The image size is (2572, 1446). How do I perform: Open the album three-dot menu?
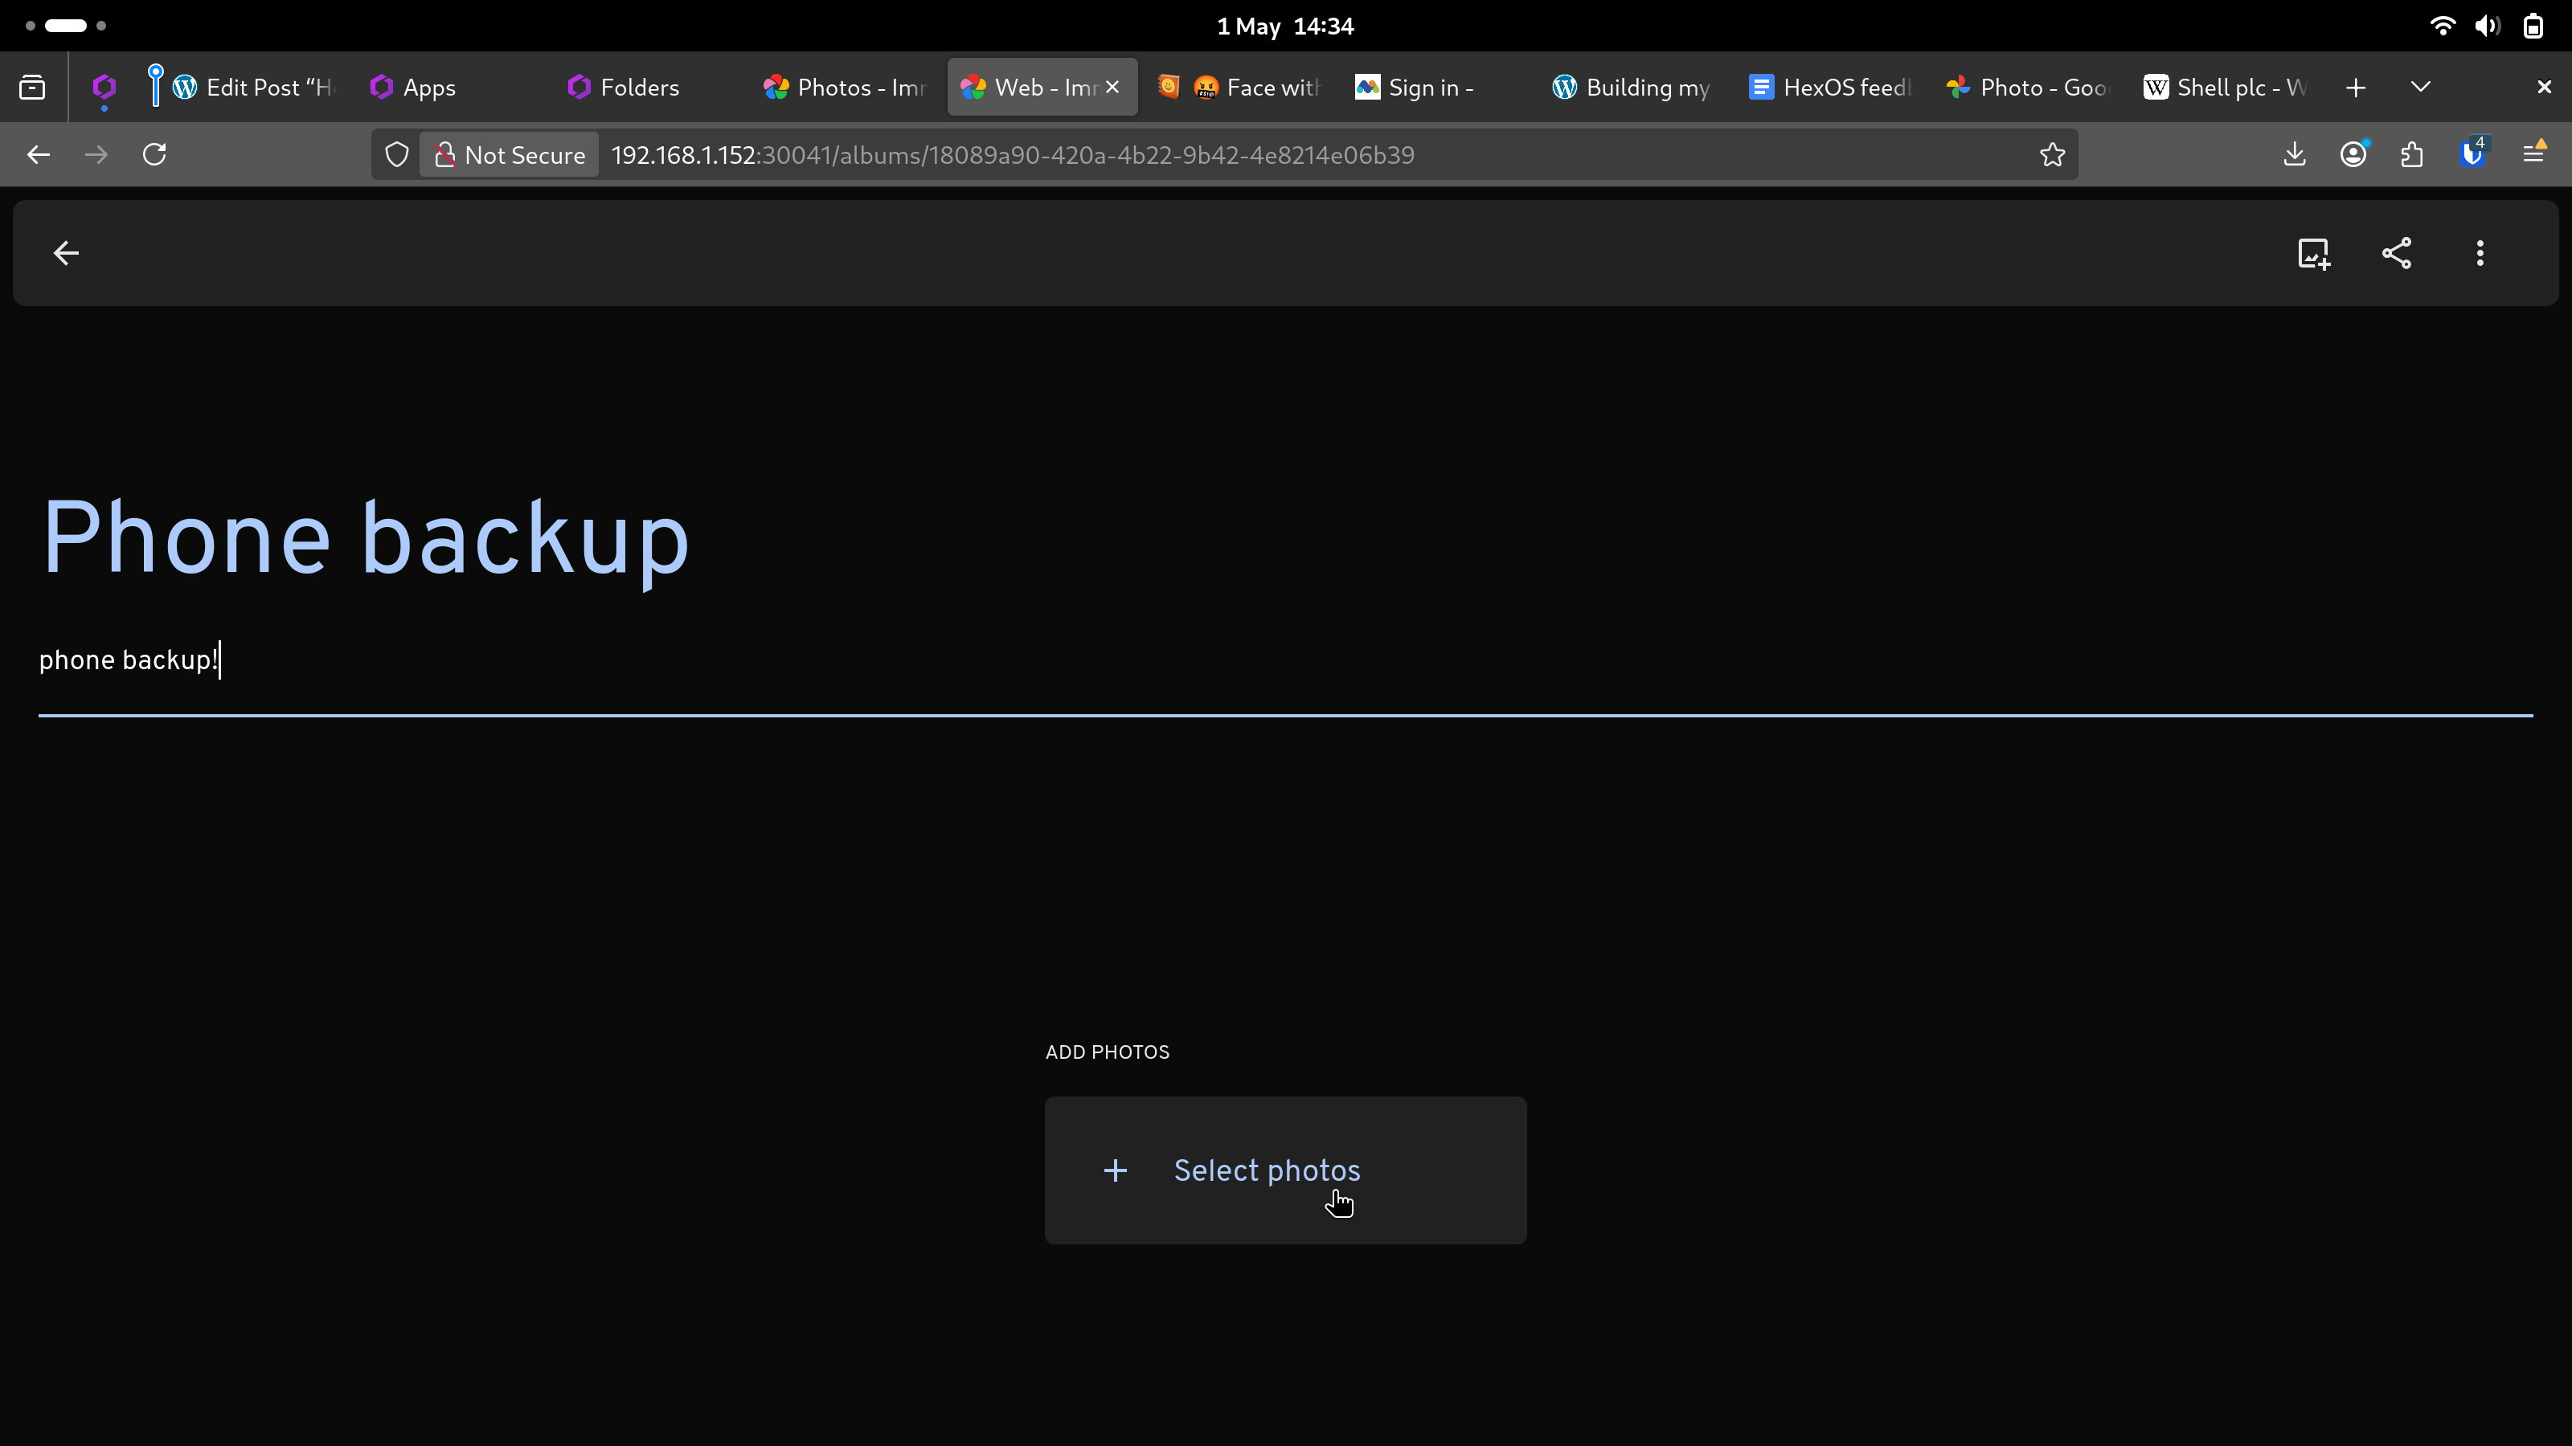coord(2479,254)
